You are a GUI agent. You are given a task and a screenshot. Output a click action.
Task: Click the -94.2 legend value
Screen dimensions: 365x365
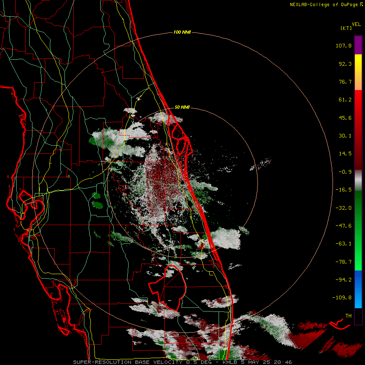(344, 280)
